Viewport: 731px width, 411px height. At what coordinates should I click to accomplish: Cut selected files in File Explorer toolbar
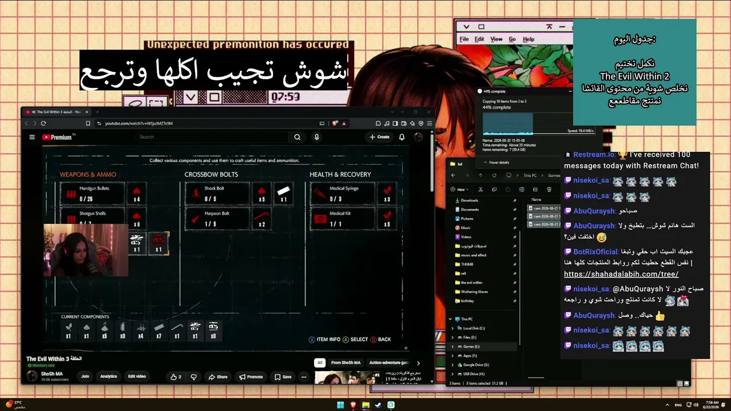480,190
